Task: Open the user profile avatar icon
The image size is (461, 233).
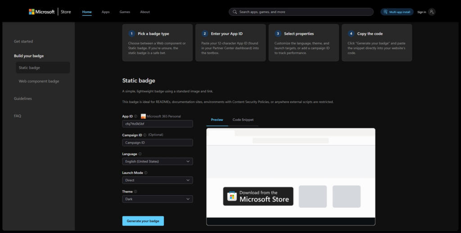Action: pyautogui.click(x=432, y=12)
